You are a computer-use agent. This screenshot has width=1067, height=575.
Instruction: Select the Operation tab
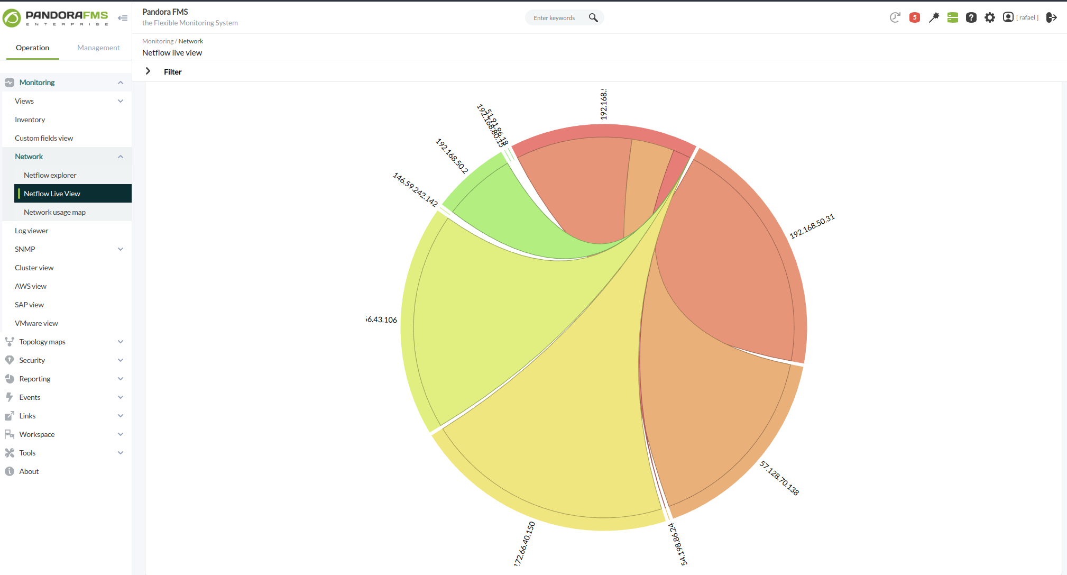pyautogui.click(x=32, y=48)
